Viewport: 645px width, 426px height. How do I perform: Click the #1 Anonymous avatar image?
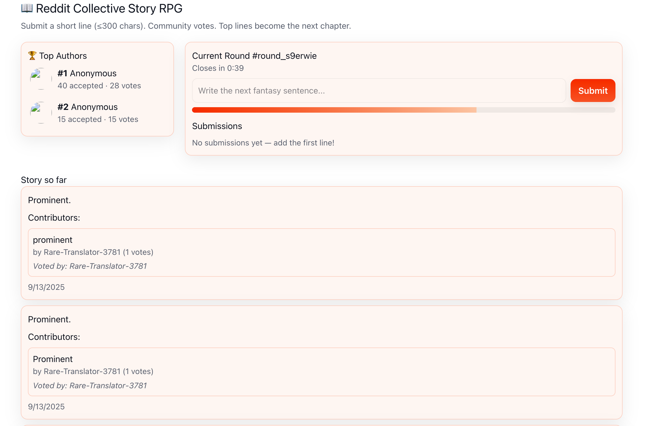[41, 79]
